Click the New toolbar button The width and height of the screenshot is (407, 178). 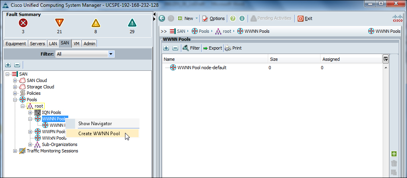pyautogui.click(x=186, y=18)
